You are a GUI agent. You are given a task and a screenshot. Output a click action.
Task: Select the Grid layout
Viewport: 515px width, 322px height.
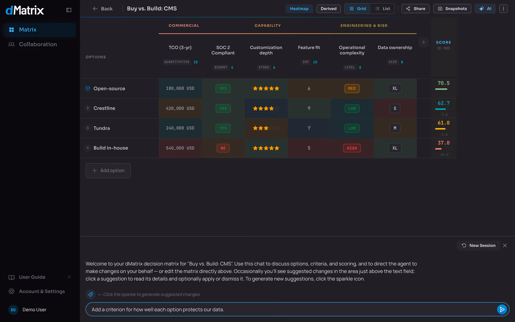(x=358, y=9)
